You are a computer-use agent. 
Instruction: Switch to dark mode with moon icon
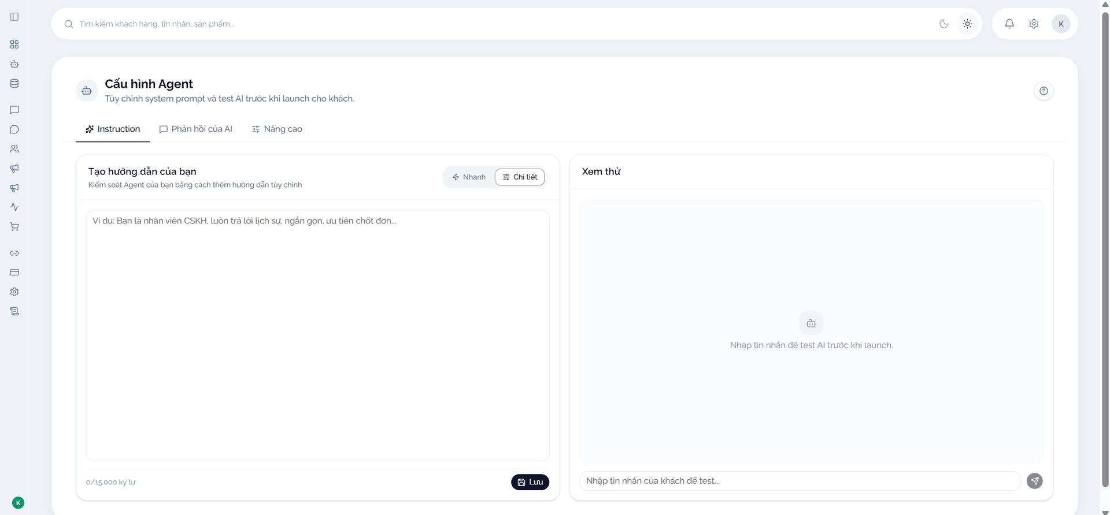click(x=944, y=24)
